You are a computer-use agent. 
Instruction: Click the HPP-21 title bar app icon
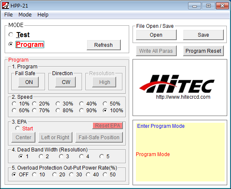coord(5,5)
